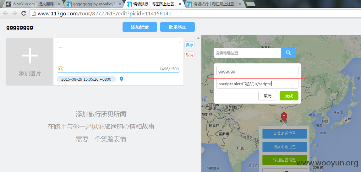The width and height of the screenshot is (361, 172).
Task: Focus the 搜索地理位置 search field
Action: click(x=248, y=53)
